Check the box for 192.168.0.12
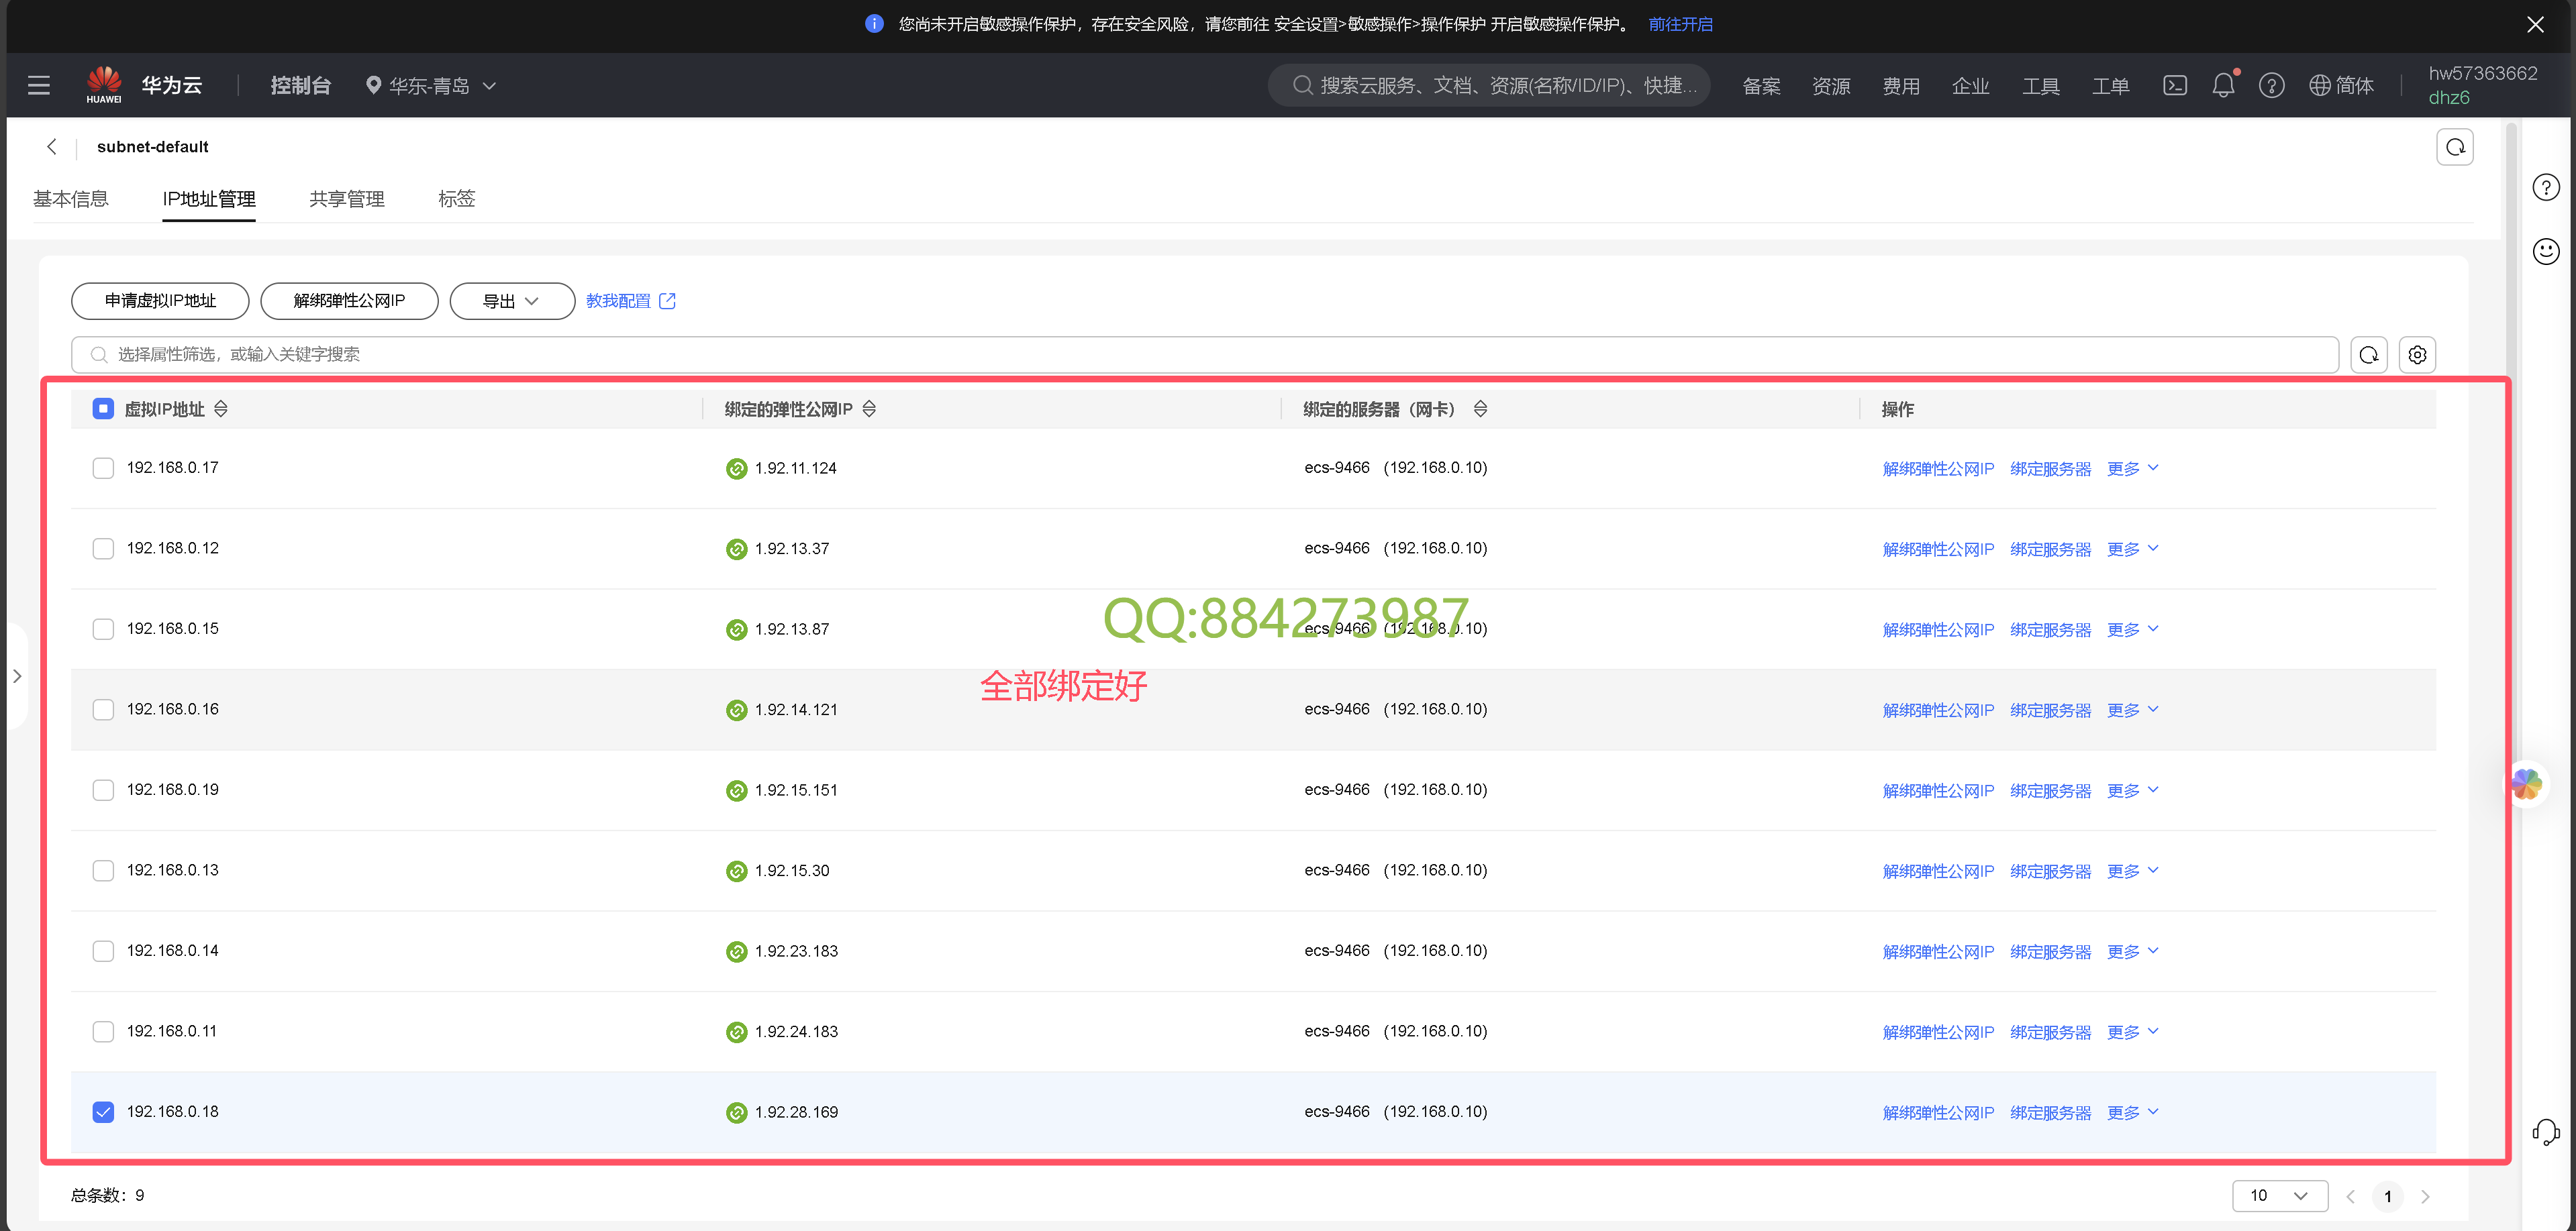This screenshot has height=1231, width=2576. click(x=103, y=549)
